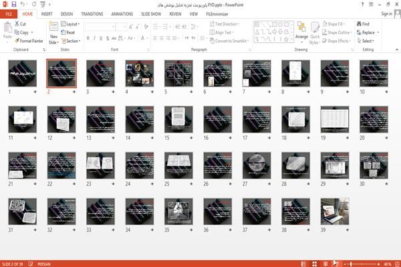401x267 pixels.
Task: Click zoom out minus button
Action: (x=345, y=264)
